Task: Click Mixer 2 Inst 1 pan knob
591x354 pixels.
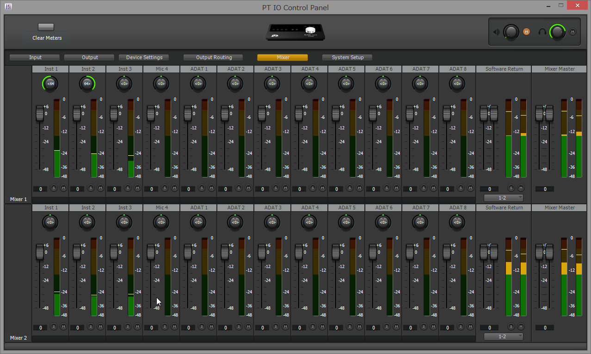Action: [50, 222]
